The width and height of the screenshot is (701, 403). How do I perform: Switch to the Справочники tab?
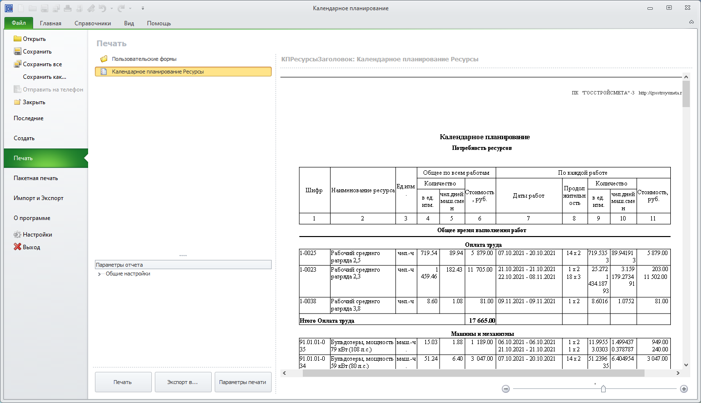click(92, 23)
